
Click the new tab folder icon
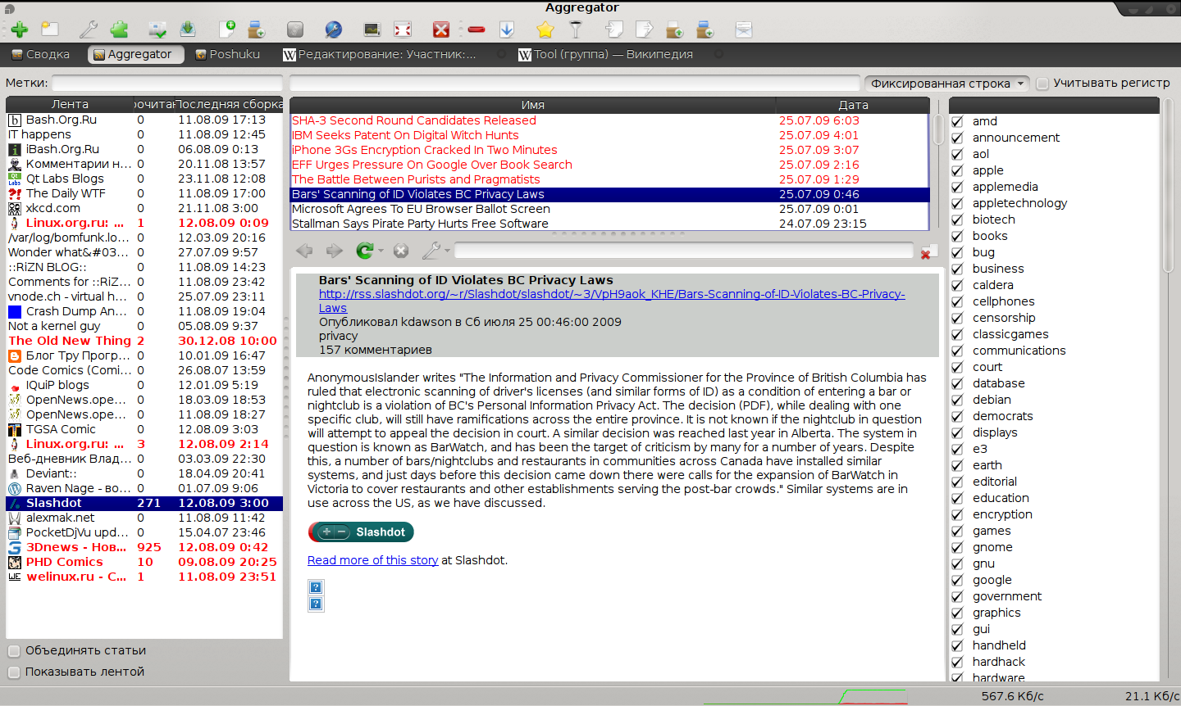click(50, 30)
